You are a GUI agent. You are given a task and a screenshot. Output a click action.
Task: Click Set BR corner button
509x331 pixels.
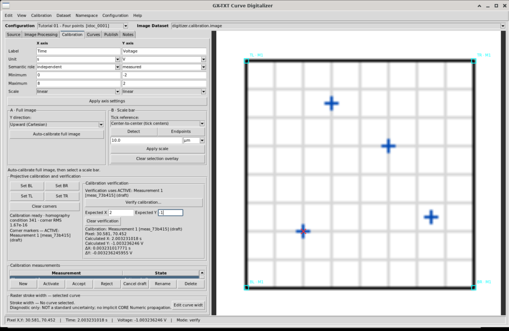(x=62, y=186)
